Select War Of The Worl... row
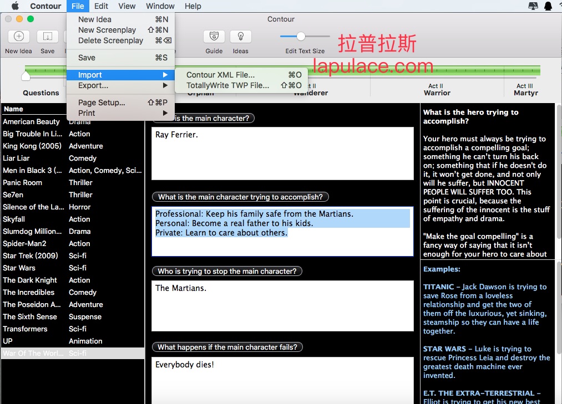 tap(73, 353)
